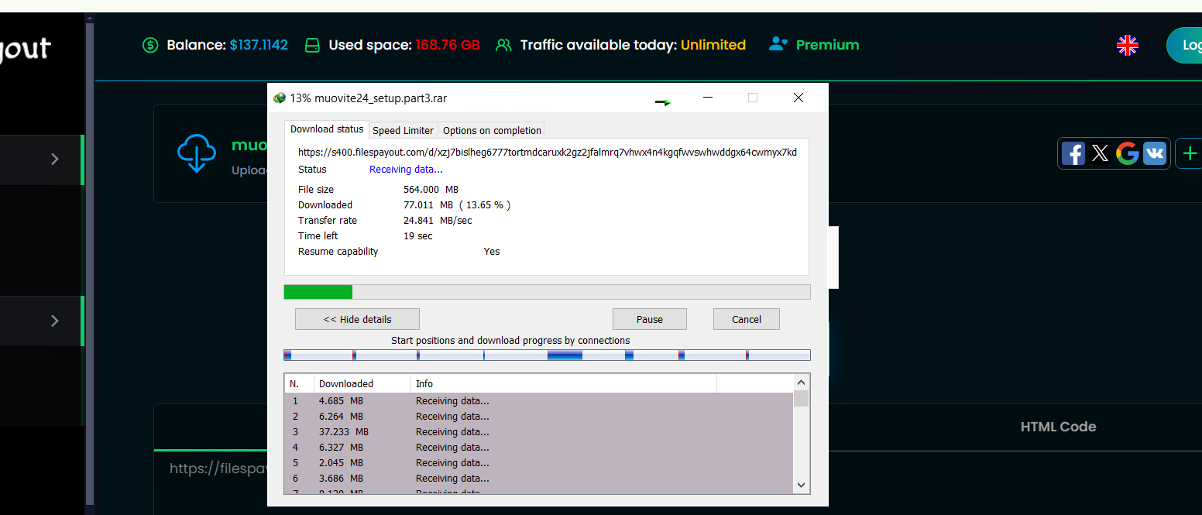Expand the upper sidebar chevron item
This screenshot has height=515, width=1202.
pos(54,159)
